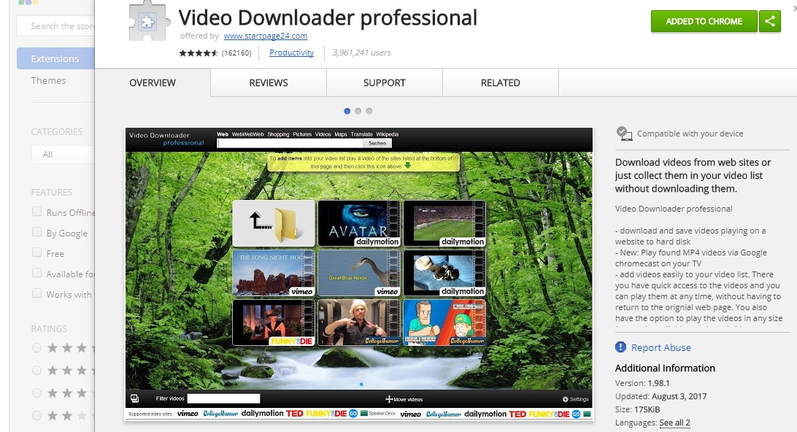This screenshot has height=432, width=797.
Task: Open the Support tab
Action: point(384,83)
